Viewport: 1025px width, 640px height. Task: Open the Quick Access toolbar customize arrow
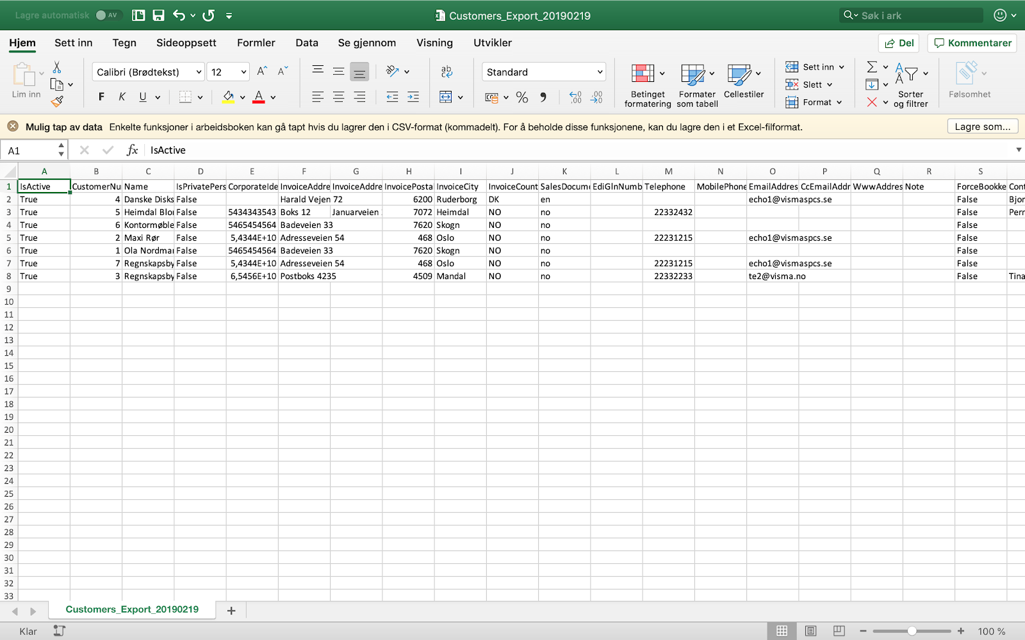[x=229, y=16]
